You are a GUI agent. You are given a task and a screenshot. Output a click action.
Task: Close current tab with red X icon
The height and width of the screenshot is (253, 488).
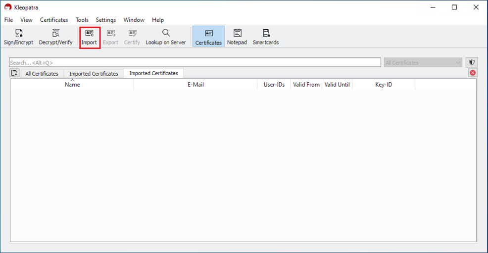click(x=473, y=73)
